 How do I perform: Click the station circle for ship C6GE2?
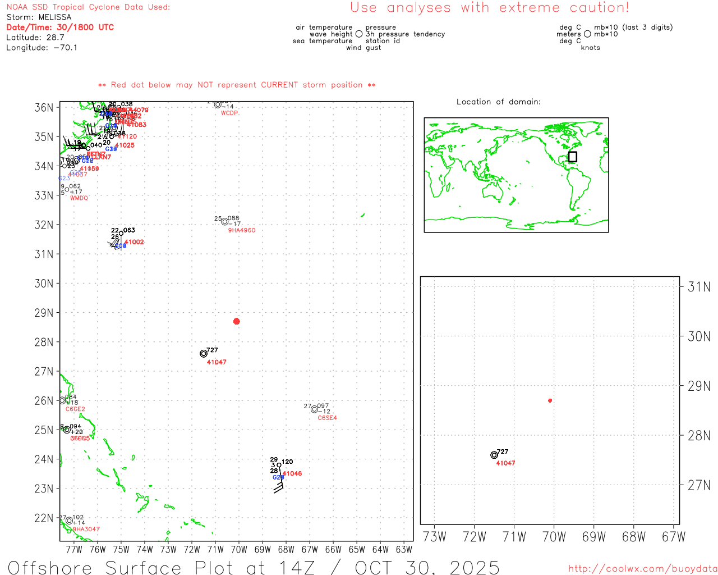pyautogui.click(x=62, y=400)
